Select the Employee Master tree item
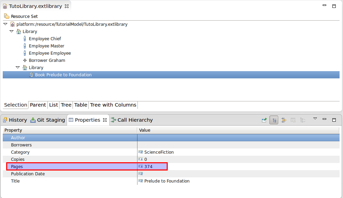Viewport: 343px width, 198px height. (46, 46)
